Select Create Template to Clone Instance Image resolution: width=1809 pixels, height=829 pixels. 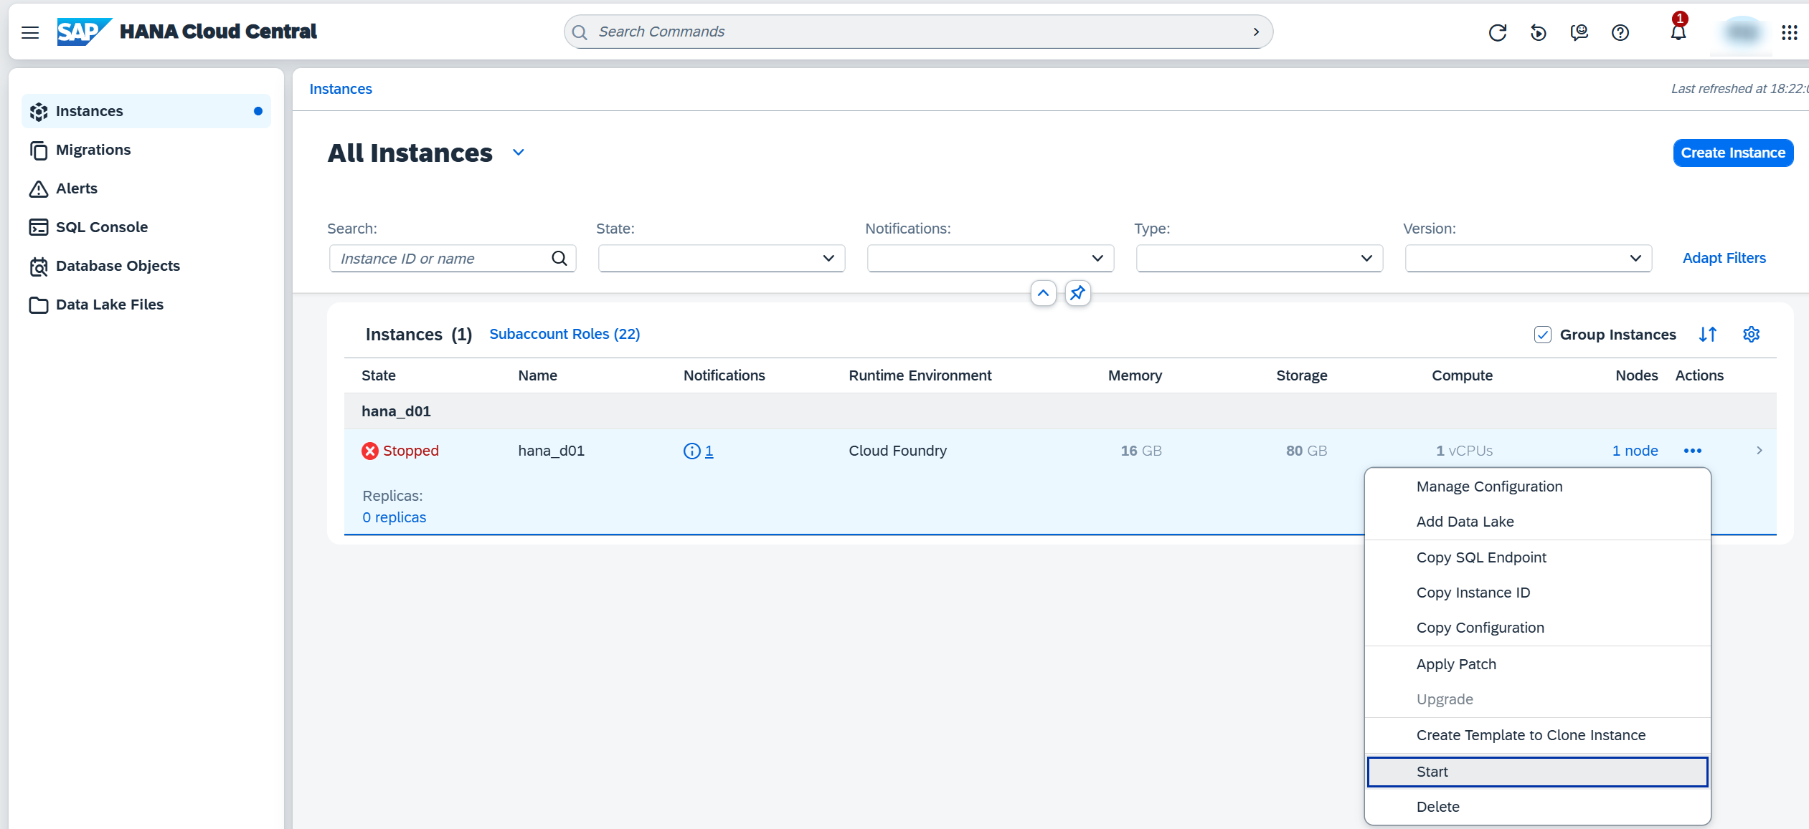(1537, 735)
